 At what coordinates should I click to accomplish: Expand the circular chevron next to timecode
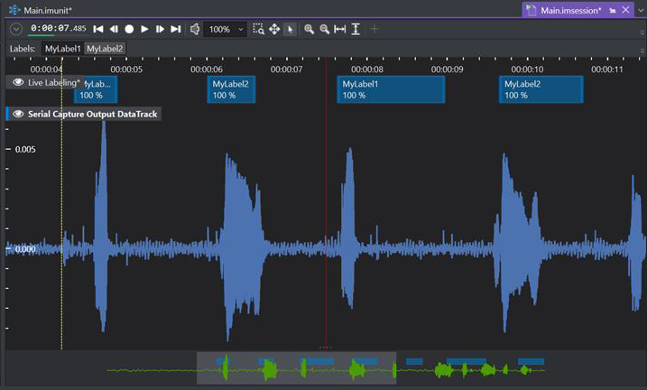coord(15,29)
